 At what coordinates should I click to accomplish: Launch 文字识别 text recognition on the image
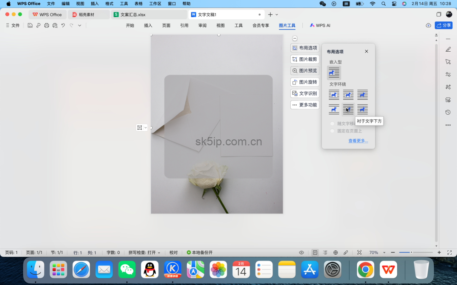coord(305,93)
